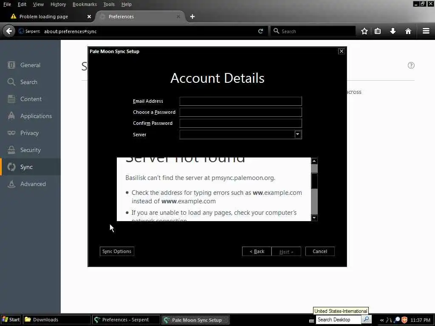Close the Pale Moon Sync Setup dialog

point(342,51)
